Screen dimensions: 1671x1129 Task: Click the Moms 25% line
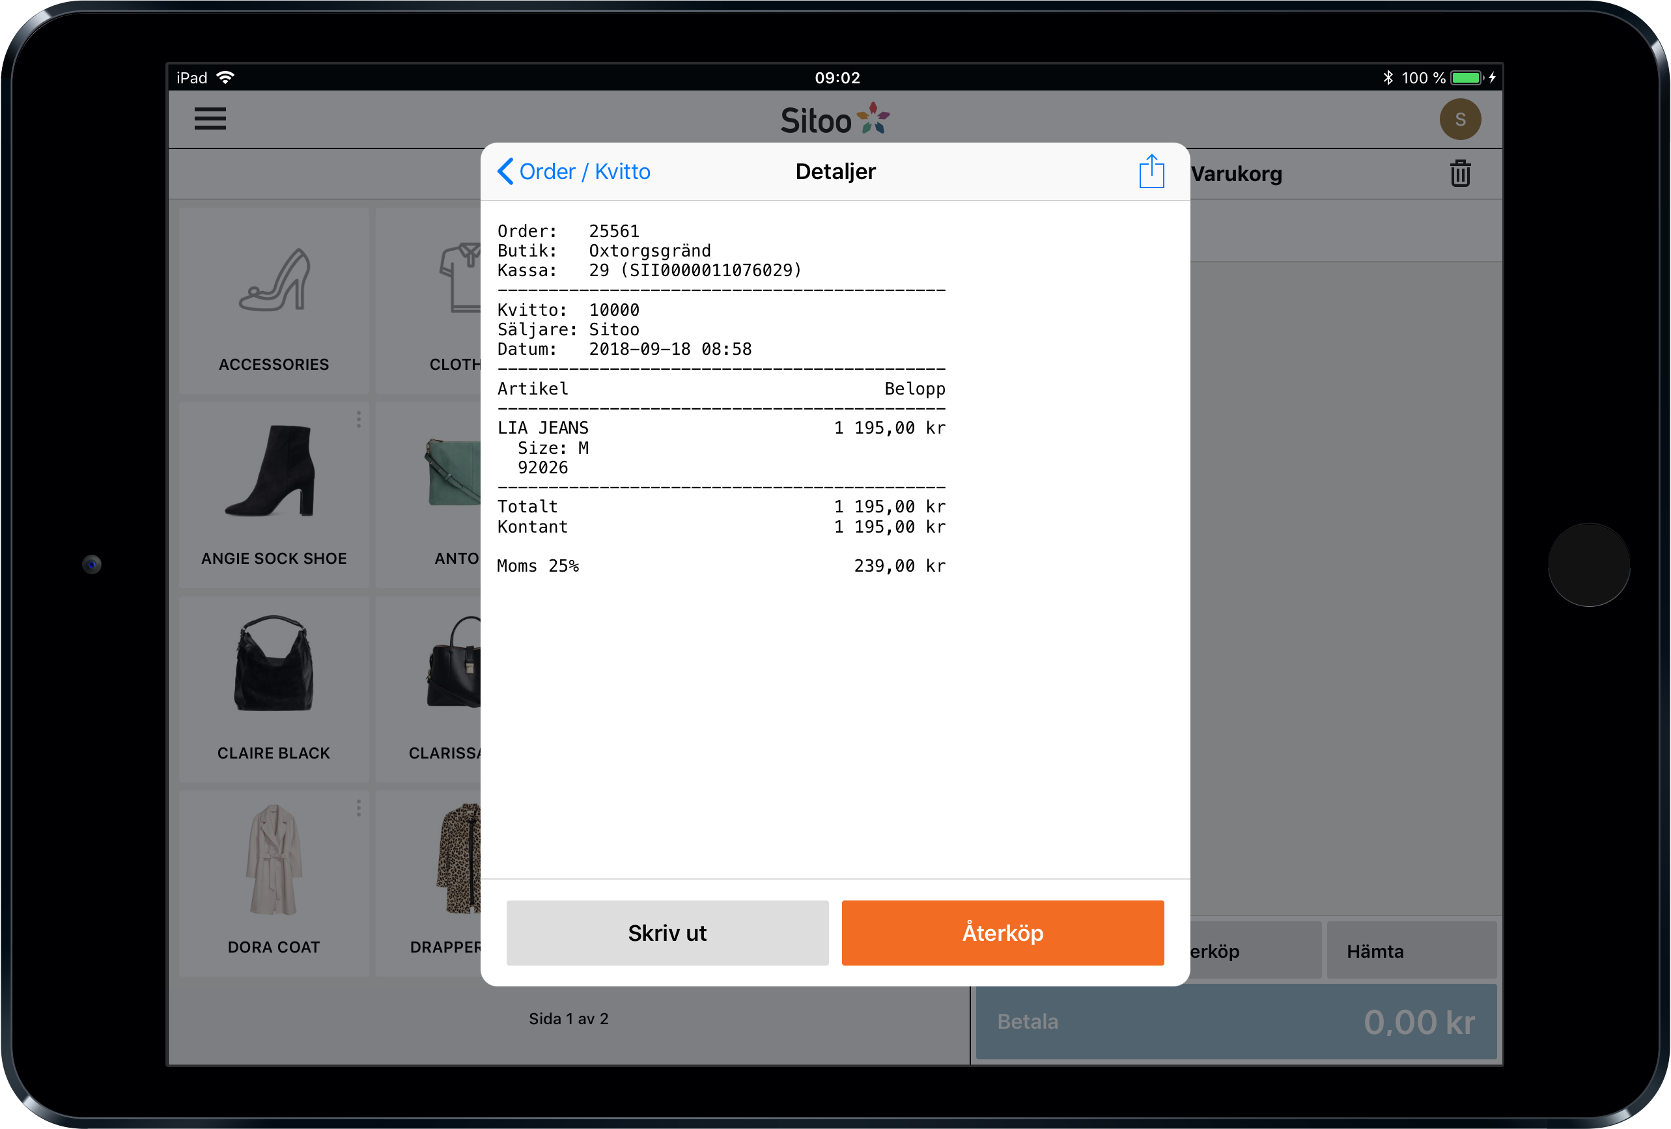pyautogui.click(x=721, y=566)
